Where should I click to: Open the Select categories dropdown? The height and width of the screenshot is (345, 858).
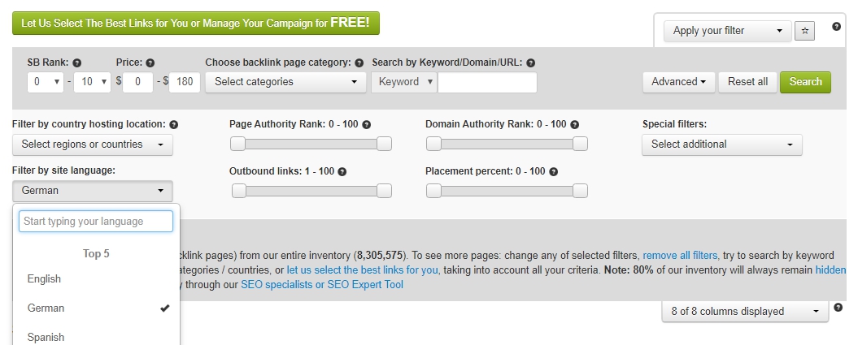coord(285,82)
